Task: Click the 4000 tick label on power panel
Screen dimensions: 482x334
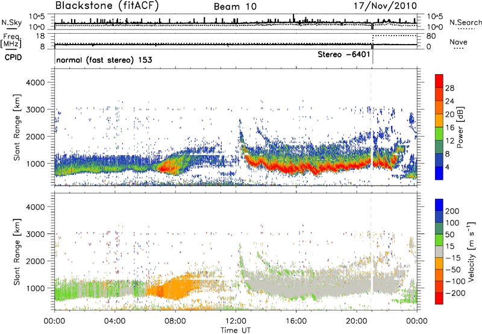Action: [x=35, y=83]
